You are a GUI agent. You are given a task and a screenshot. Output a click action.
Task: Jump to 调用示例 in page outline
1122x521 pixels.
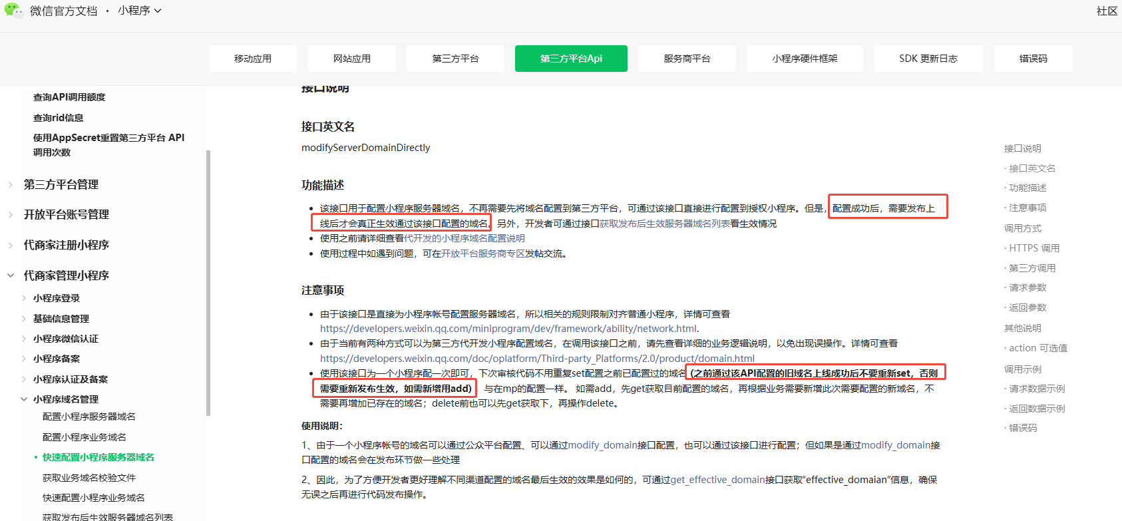tap(1023, 369)
